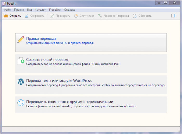Click the Статистика pie chart icon

[x=76, y=16]
